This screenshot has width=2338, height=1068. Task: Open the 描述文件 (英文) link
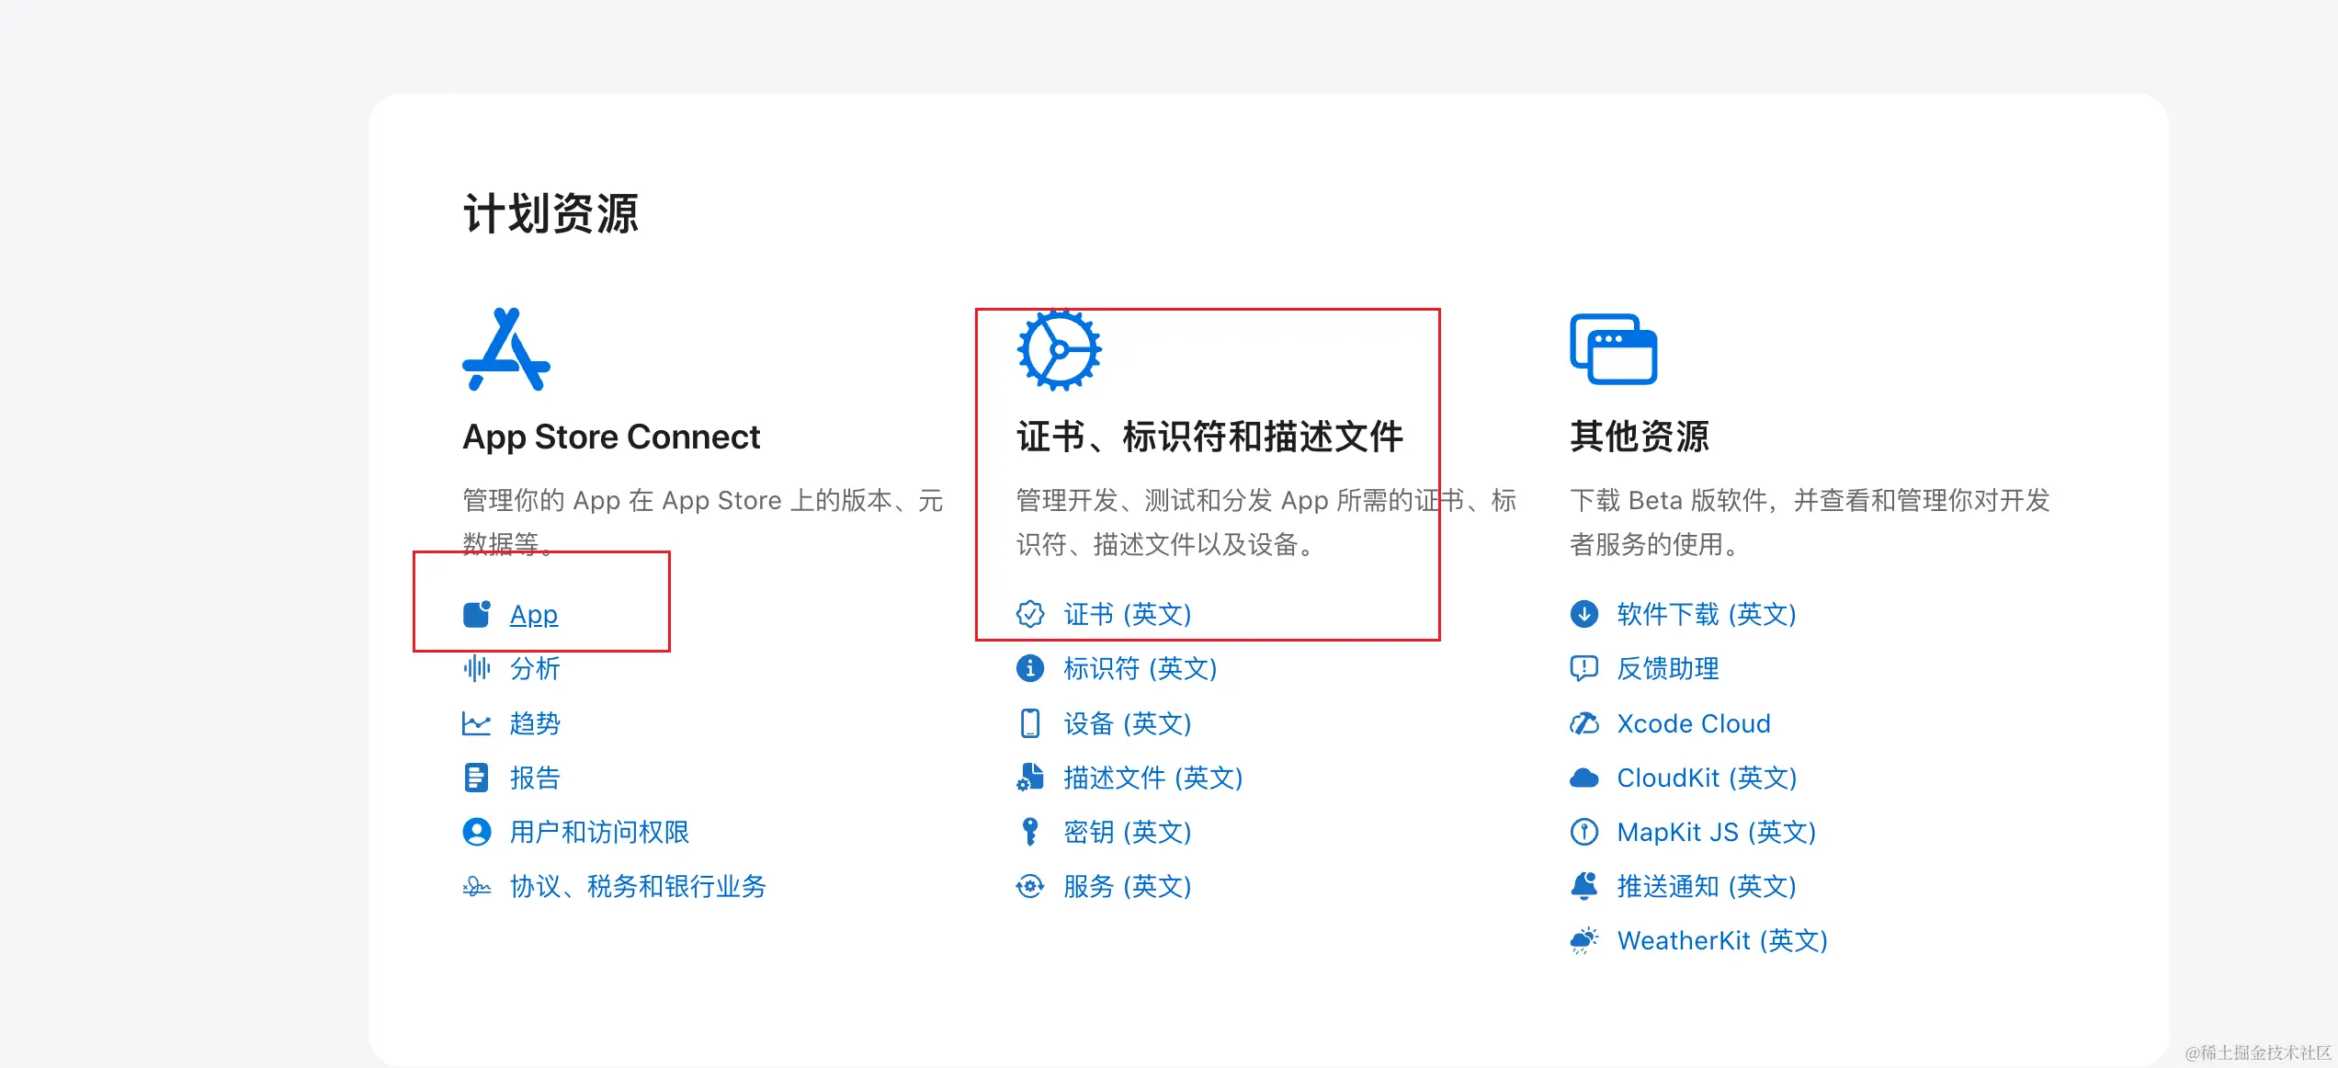click(1153, 778)
